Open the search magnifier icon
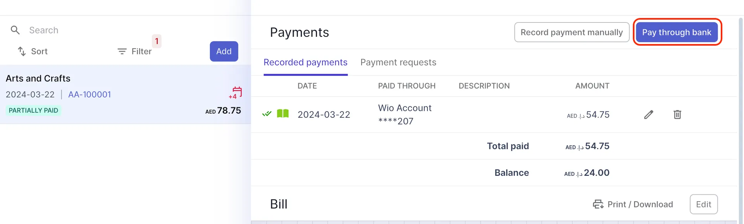This screenshot has width=744, height=224. click(15, 30)
